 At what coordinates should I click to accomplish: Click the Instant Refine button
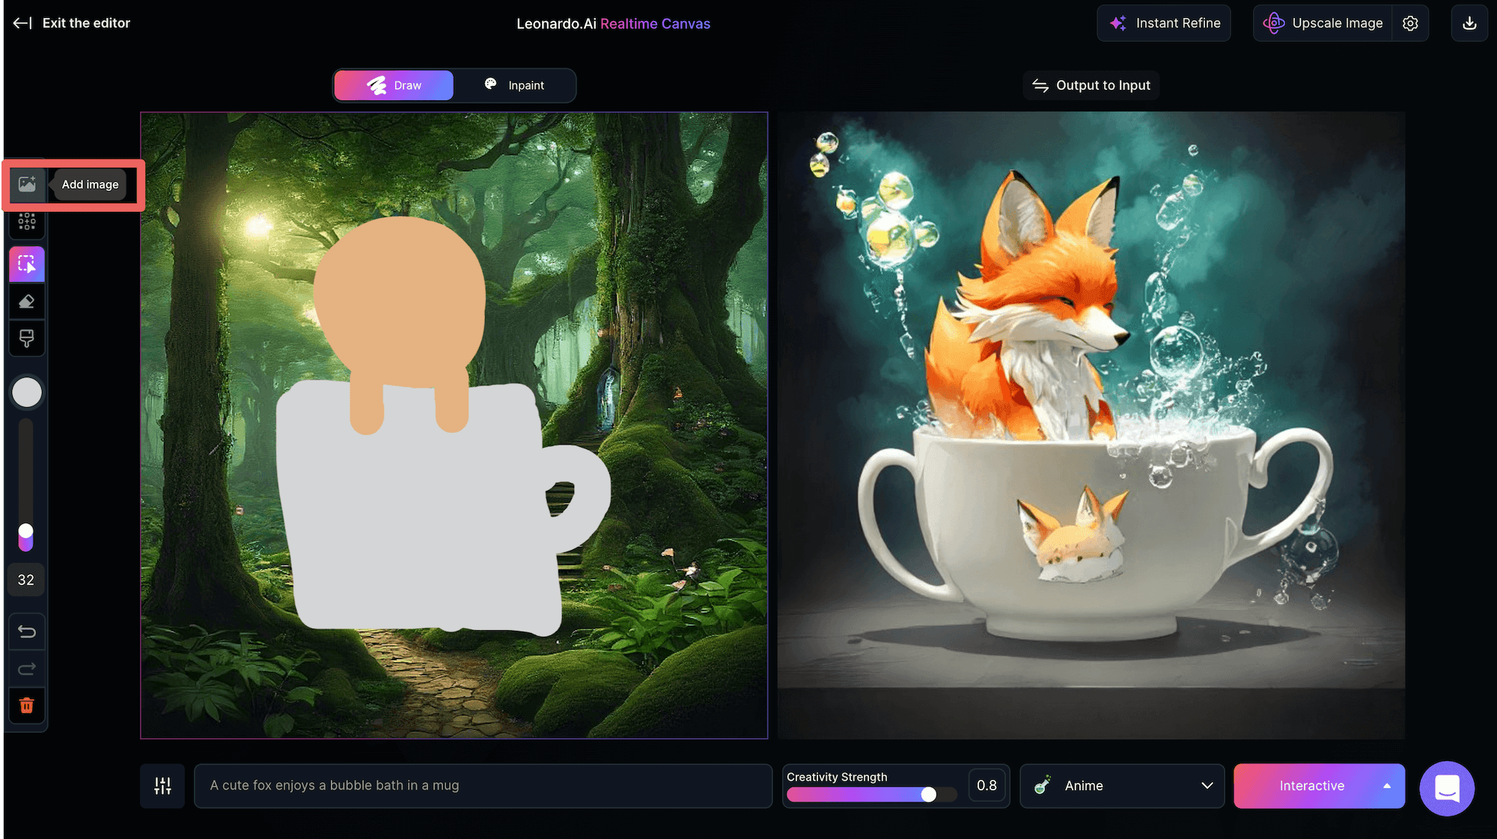(x=1164, y=23)
